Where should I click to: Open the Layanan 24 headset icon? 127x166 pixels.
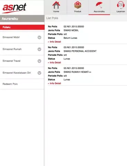tap(121, 5)
